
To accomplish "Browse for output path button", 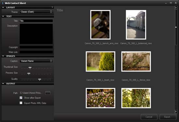I will coord(48,93).
